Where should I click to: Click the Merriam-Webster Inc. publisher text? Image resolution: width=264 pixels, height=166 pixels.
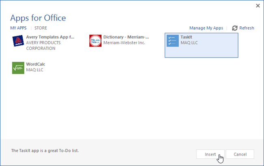pyautogui.click(x=124, y=43)
